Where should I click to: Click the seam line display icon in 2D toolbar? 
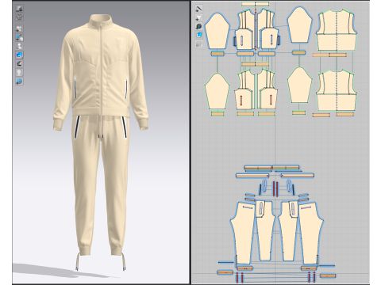coord(198,9)
